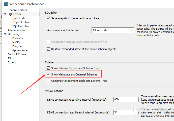
Task: Click dropdown arrow of 10 seconds combo
Action: click(x=131, y=30)
